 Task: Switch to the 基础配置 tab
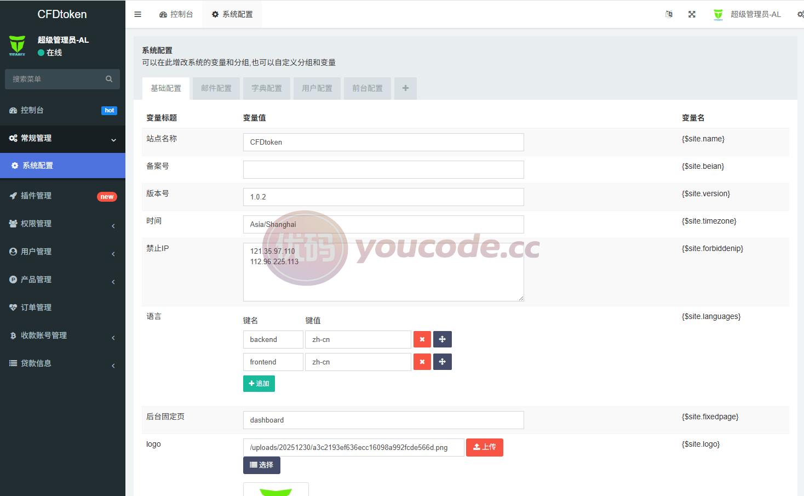[166, 88]
